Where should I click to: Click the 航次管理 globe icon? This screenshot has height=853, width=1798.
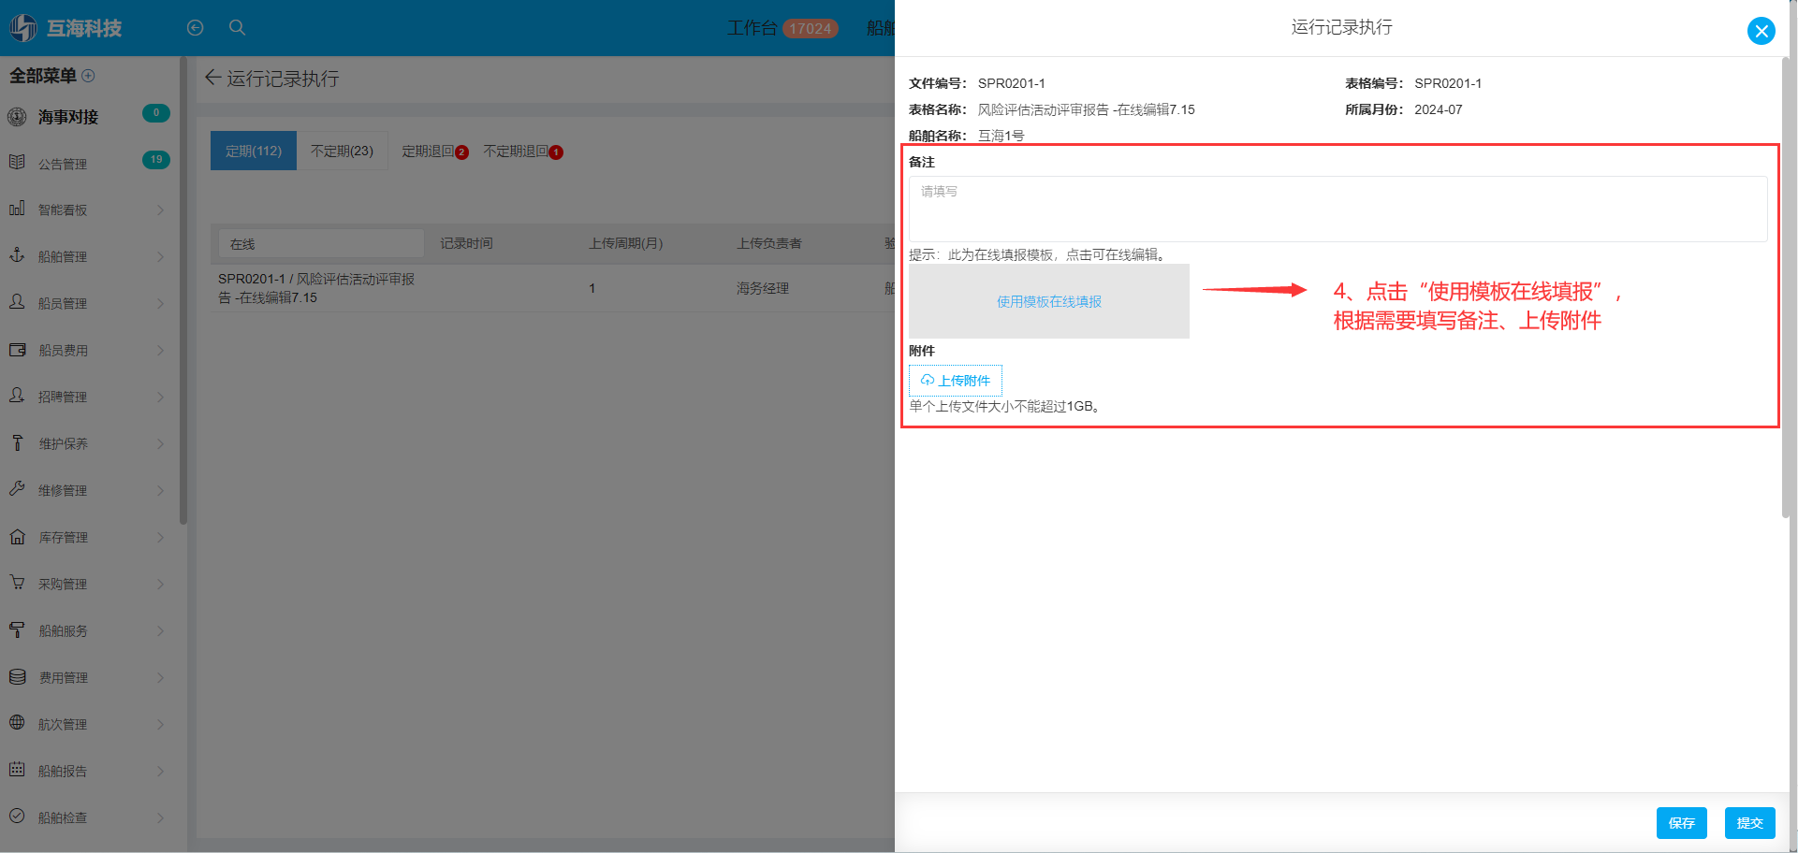(x=17, y=723)
